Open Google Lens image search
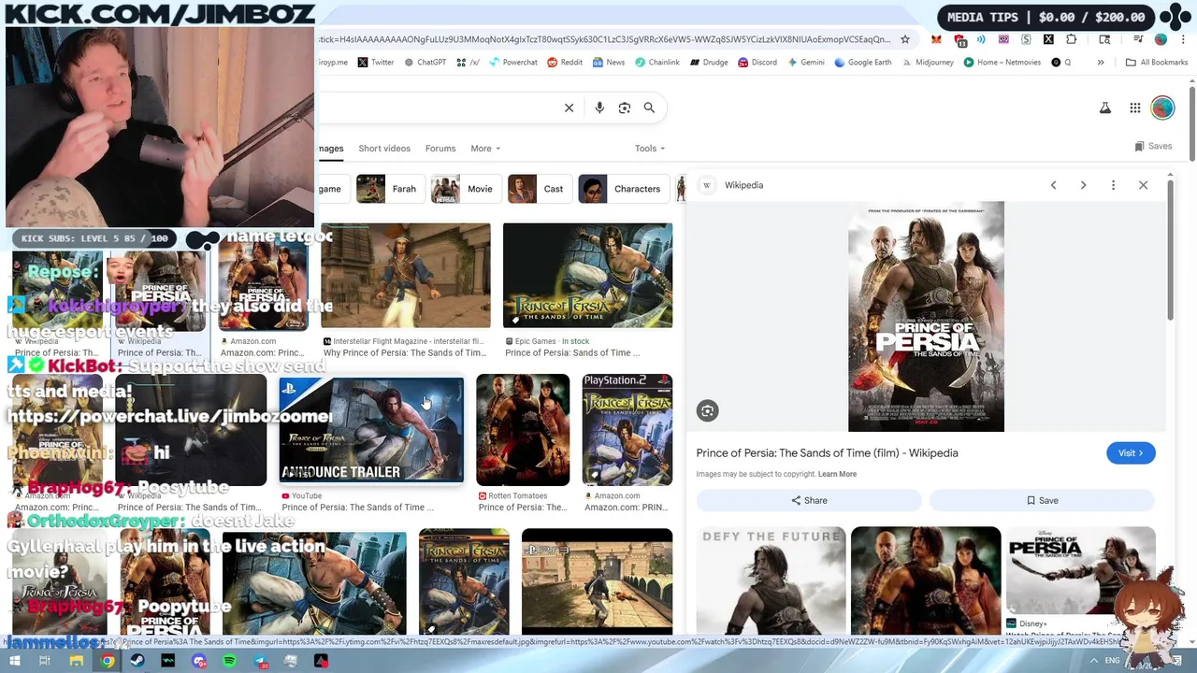This screenshot has width=1197, height=673. coord(625,107)
